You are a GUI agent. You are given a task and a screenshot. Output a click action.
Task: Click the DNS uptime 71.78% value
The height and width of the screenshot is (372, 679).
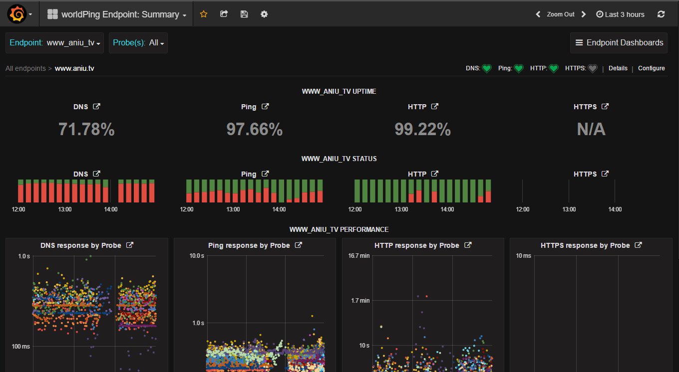86,129
